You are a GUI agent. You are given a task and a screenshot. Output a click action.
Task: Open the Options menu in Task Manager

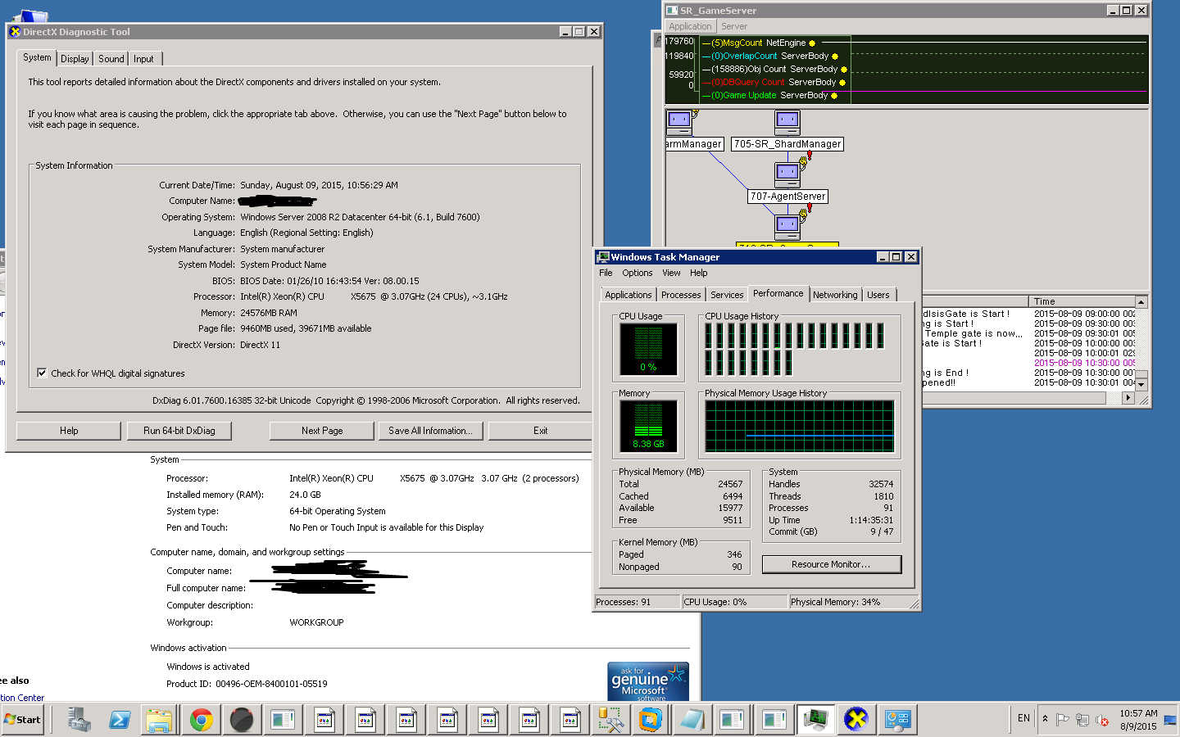coord(637,274)
